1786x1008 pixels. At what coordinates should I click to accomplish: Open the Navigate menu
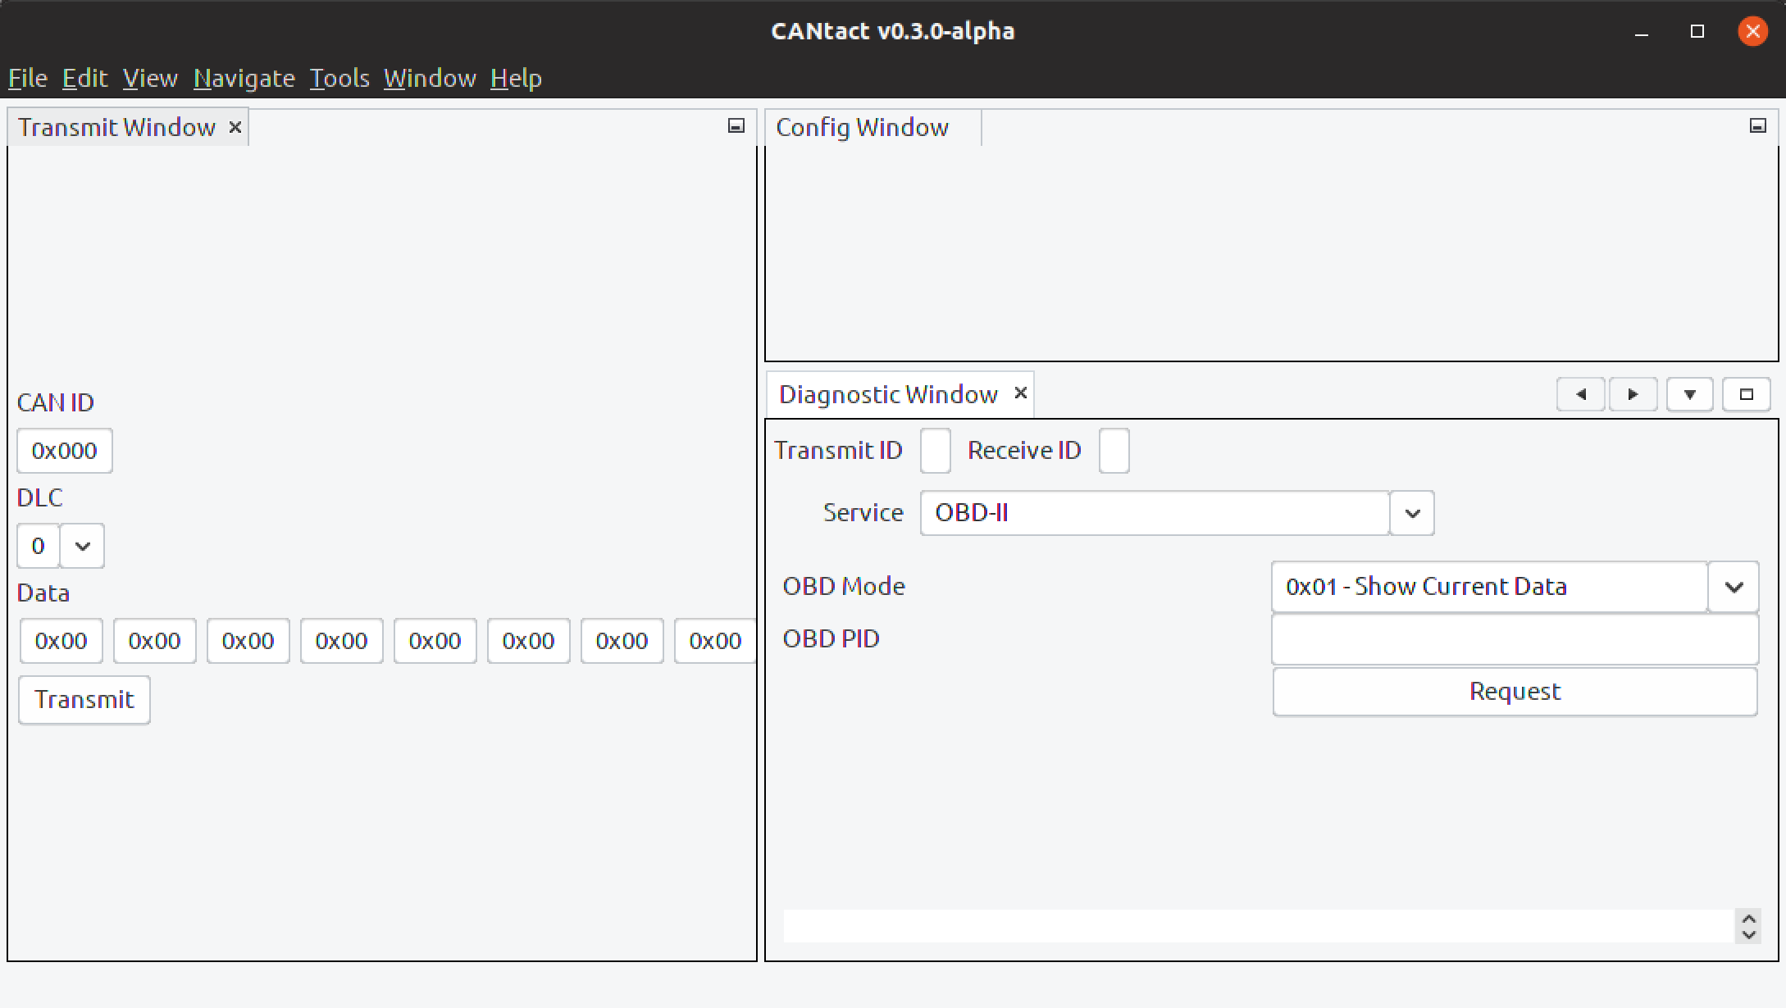[244, 78]
